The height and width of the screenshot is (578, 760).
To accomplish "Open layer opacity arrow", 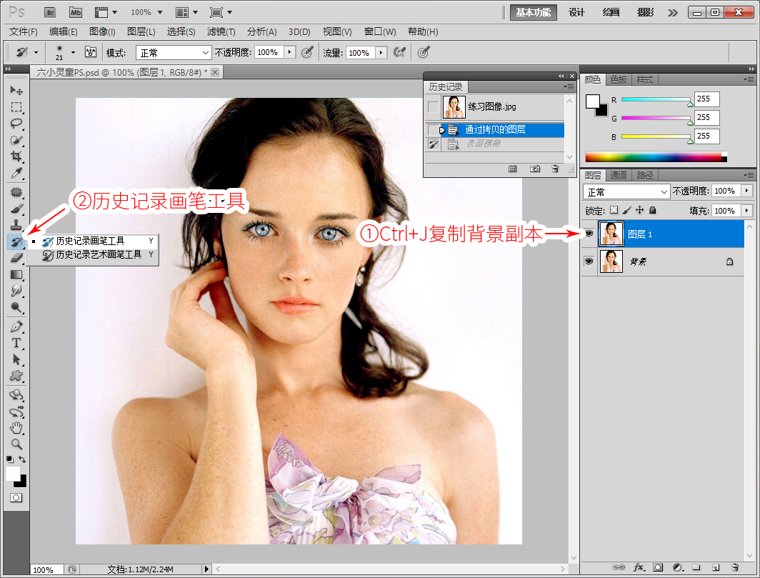I will pyautogui.click(x=747, y=191).
